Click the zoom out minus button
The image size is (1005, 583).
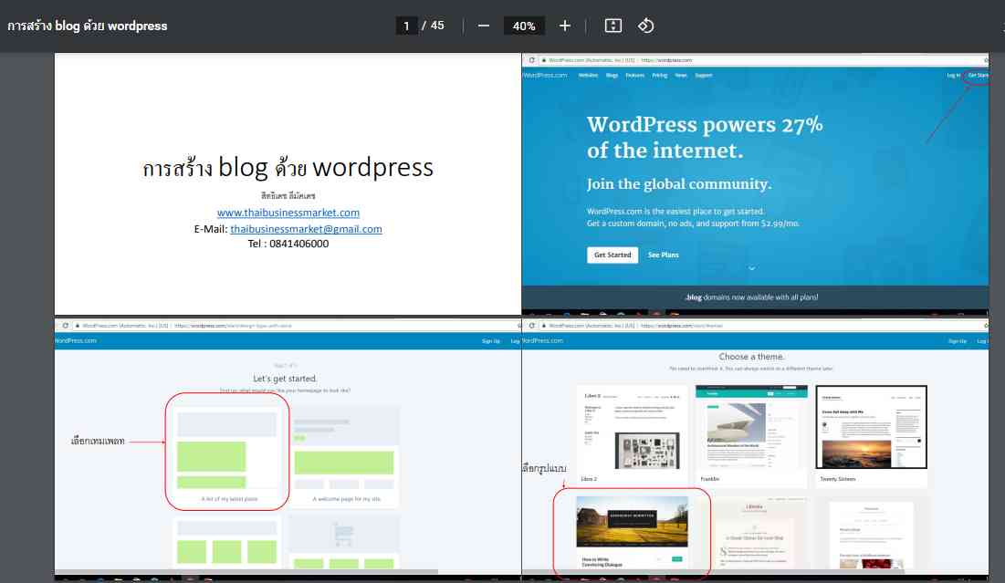484,26
